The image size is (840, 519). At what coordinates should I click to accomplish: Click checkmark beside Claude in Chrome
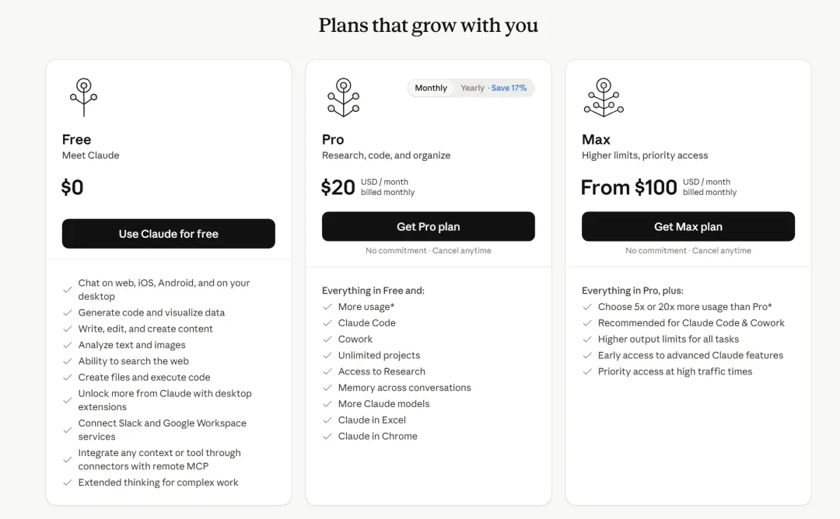tap(327, 436)
